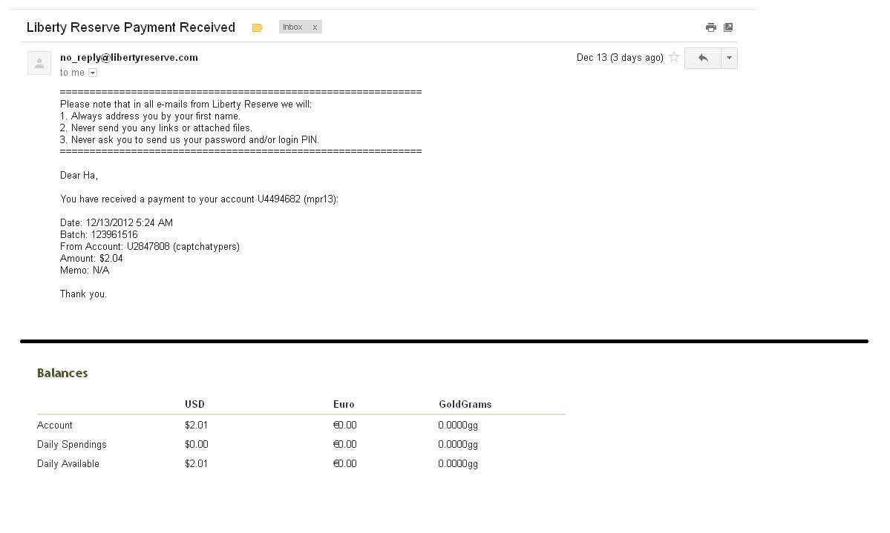
Task: Star the Liberty Reserve email
Action: pos(674,56)
